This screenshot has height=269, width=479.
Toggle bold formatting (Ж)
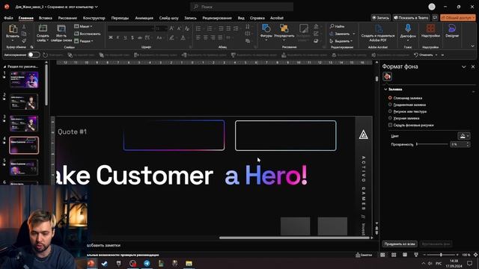tap(111, 37)
